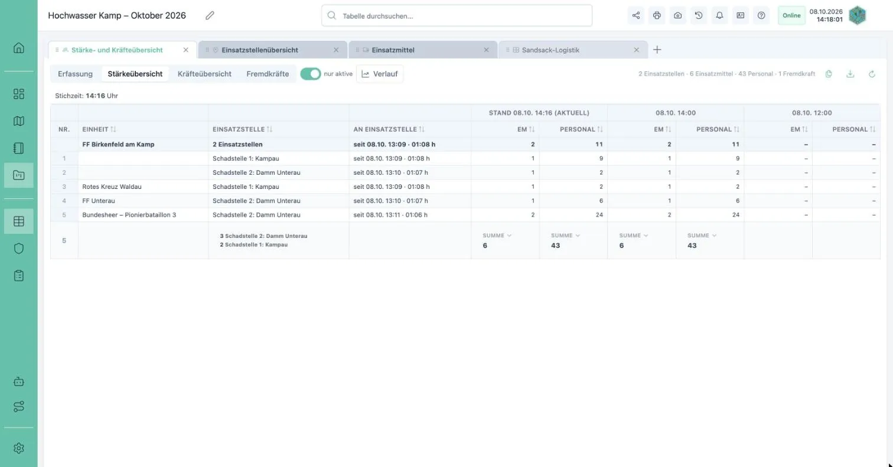Click the Online status button
The width and height of the screenshot is (893, 467).
point(791,16)
